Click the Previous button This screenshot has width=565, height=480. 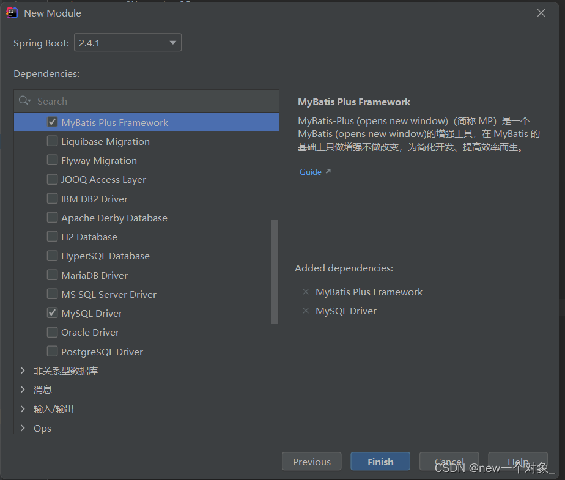312,462
